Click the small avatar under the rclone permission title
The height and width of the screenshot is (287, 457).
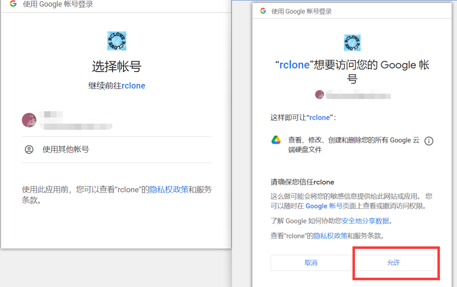click(x=320, y=95)
